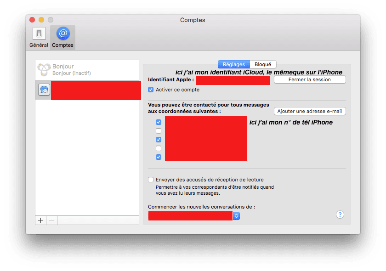
Task: Click Ajouter une adresse e-mail button
Action: pyautogui.click(x=310, y=111)
